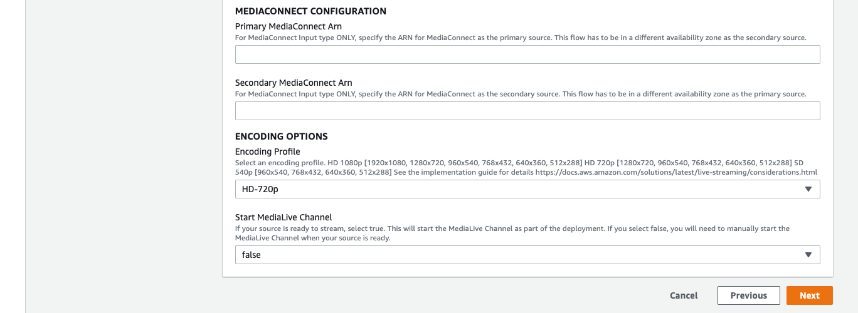The image size is (858, 313).
Task: Focus the Primary MediaConnect Arn input field
Action: [527, 54]
